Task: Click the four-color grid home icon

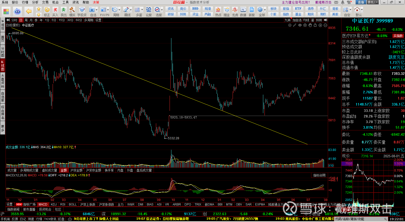Action: 6,11
